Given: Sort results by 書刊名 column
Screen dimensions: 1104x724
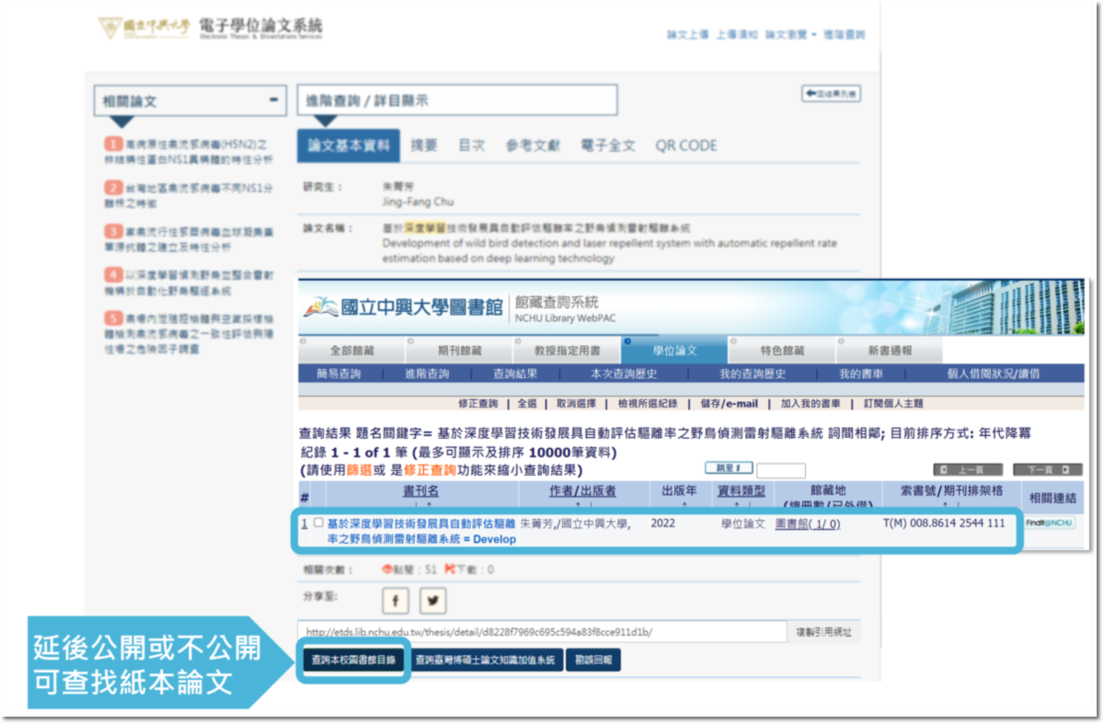Looking at the screenshot, I should tap(420, 491).
